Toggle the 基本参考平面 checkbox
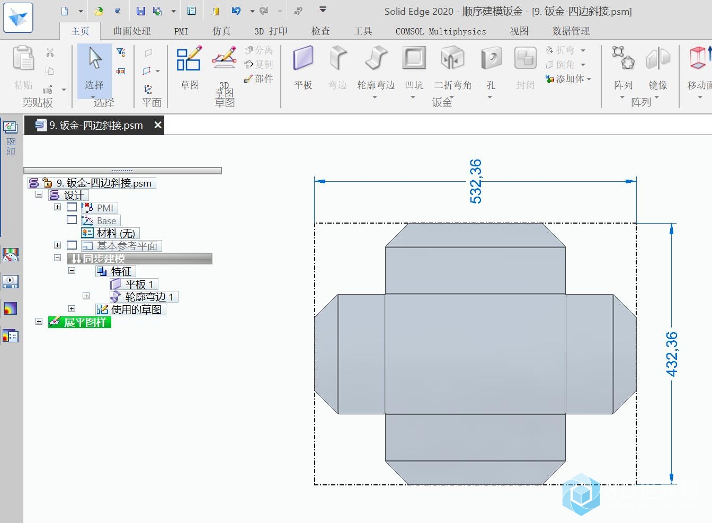 (72, 245)
